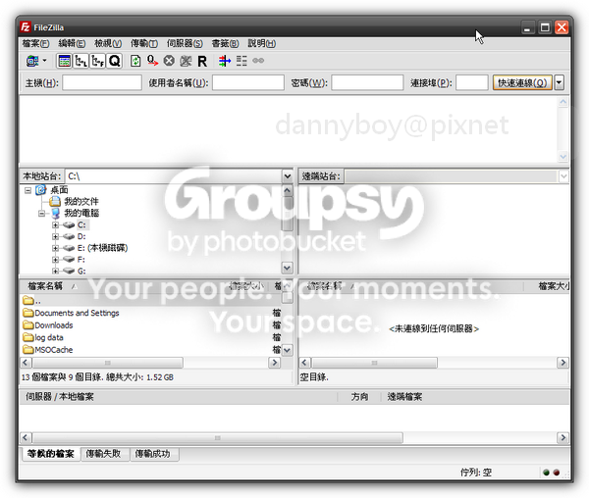
Task: Sort remote list by 檔案名稱 header
Action: tap(324, 286)
